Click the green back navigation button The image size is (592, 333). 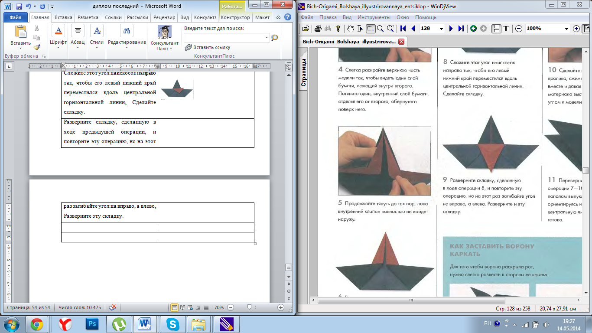[473, 29]
